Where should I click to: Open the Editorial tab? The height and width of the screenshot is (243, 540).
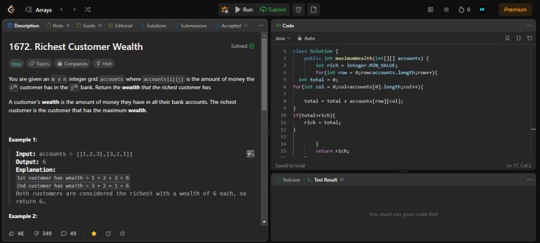tap(120, 26)
